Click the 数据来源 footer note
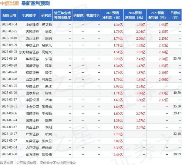182x165 pixels. click(x=38, y=163)
